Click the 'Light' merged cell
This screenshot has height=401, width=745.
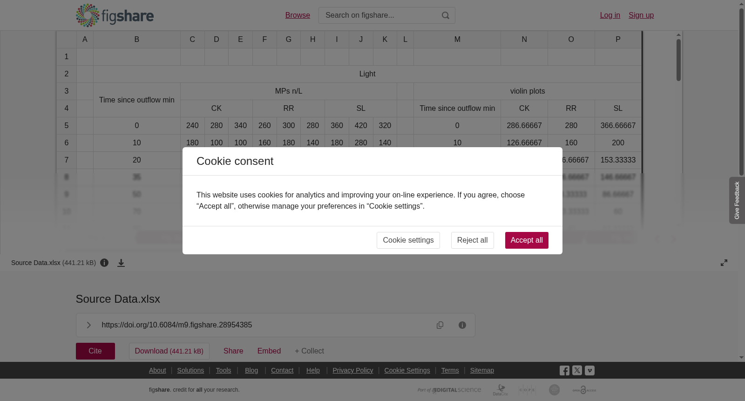point(367,74)
